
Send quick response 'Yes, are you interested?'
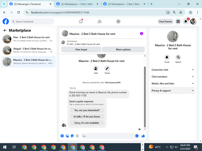pos(87,110)
